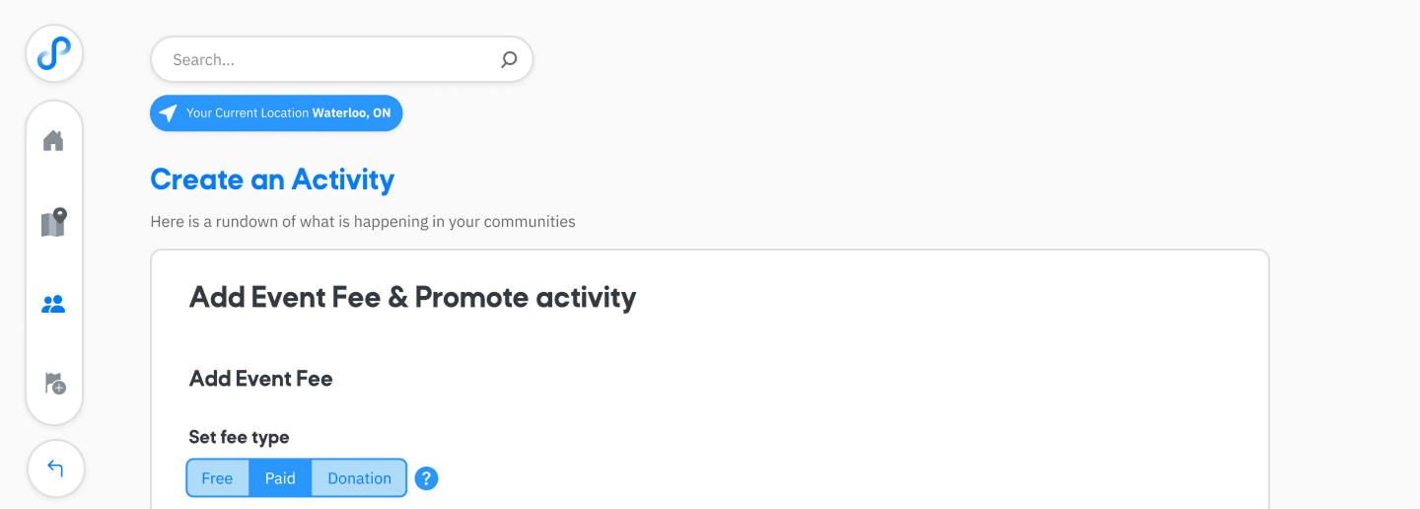Go to the communities people icon
Viewport: 1420px width, 509px height.
(x=53, y=304)
